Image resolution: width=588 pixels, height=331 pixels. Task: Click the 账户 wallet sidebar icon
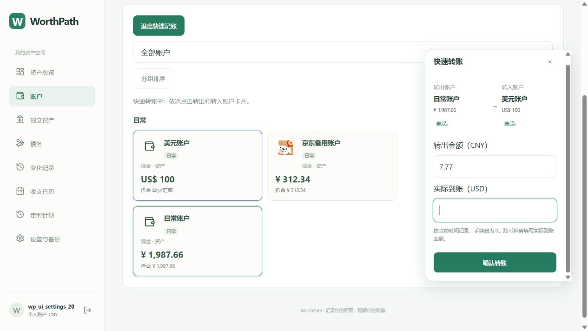[20, 96]
